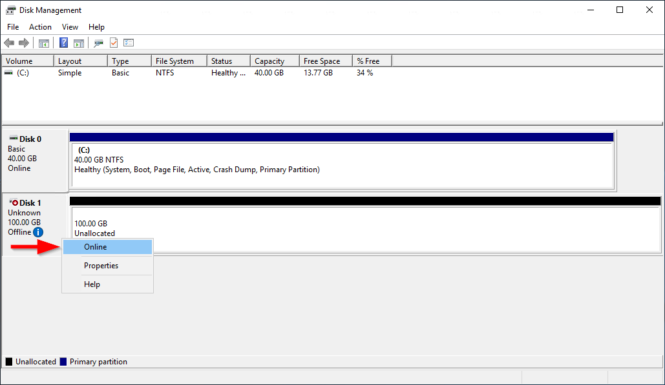Open the File menu
This screenshot has width=665, height=385.
coord(12,26)
